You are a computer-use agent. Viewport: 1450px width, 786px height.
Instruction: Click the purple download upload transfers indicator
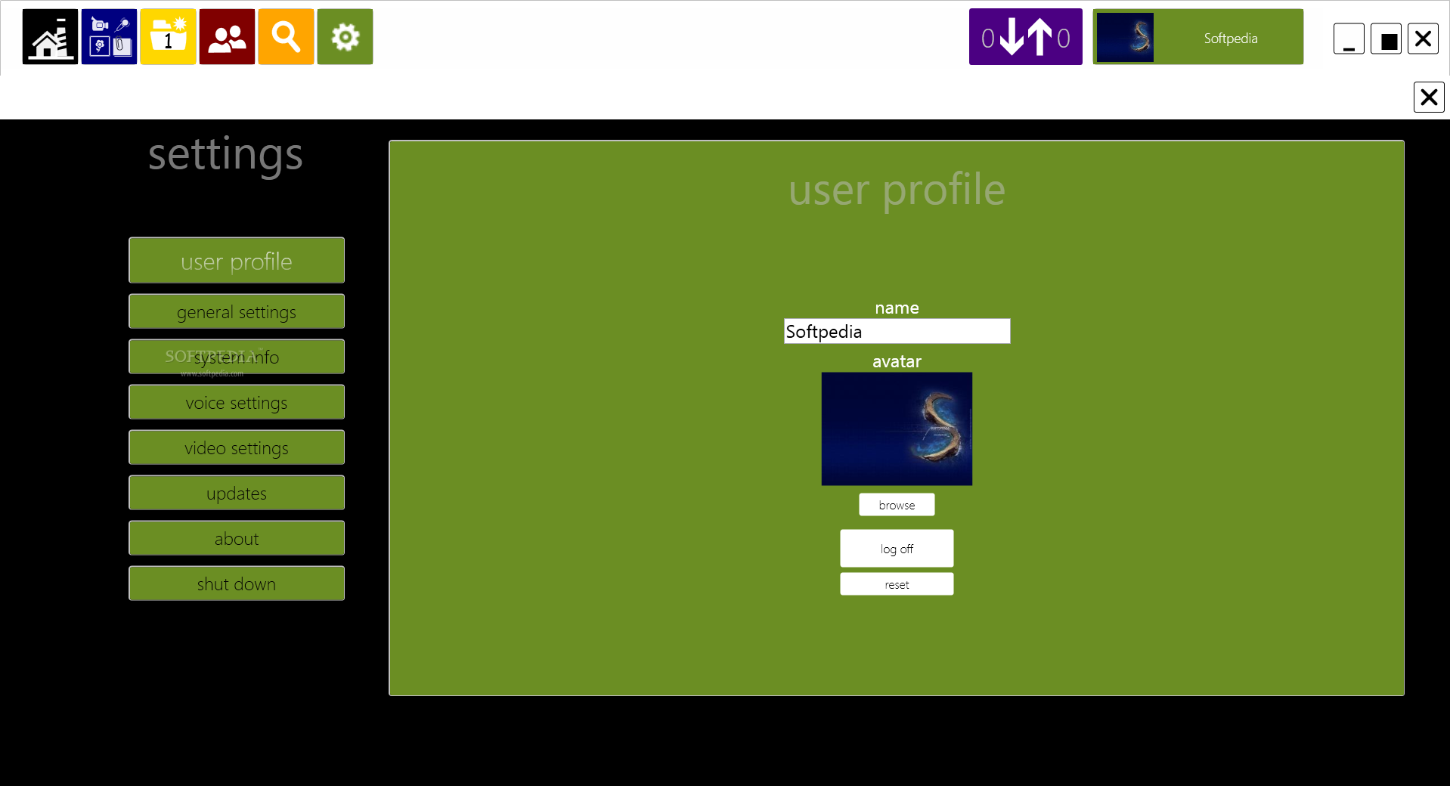click(1025, 37)
